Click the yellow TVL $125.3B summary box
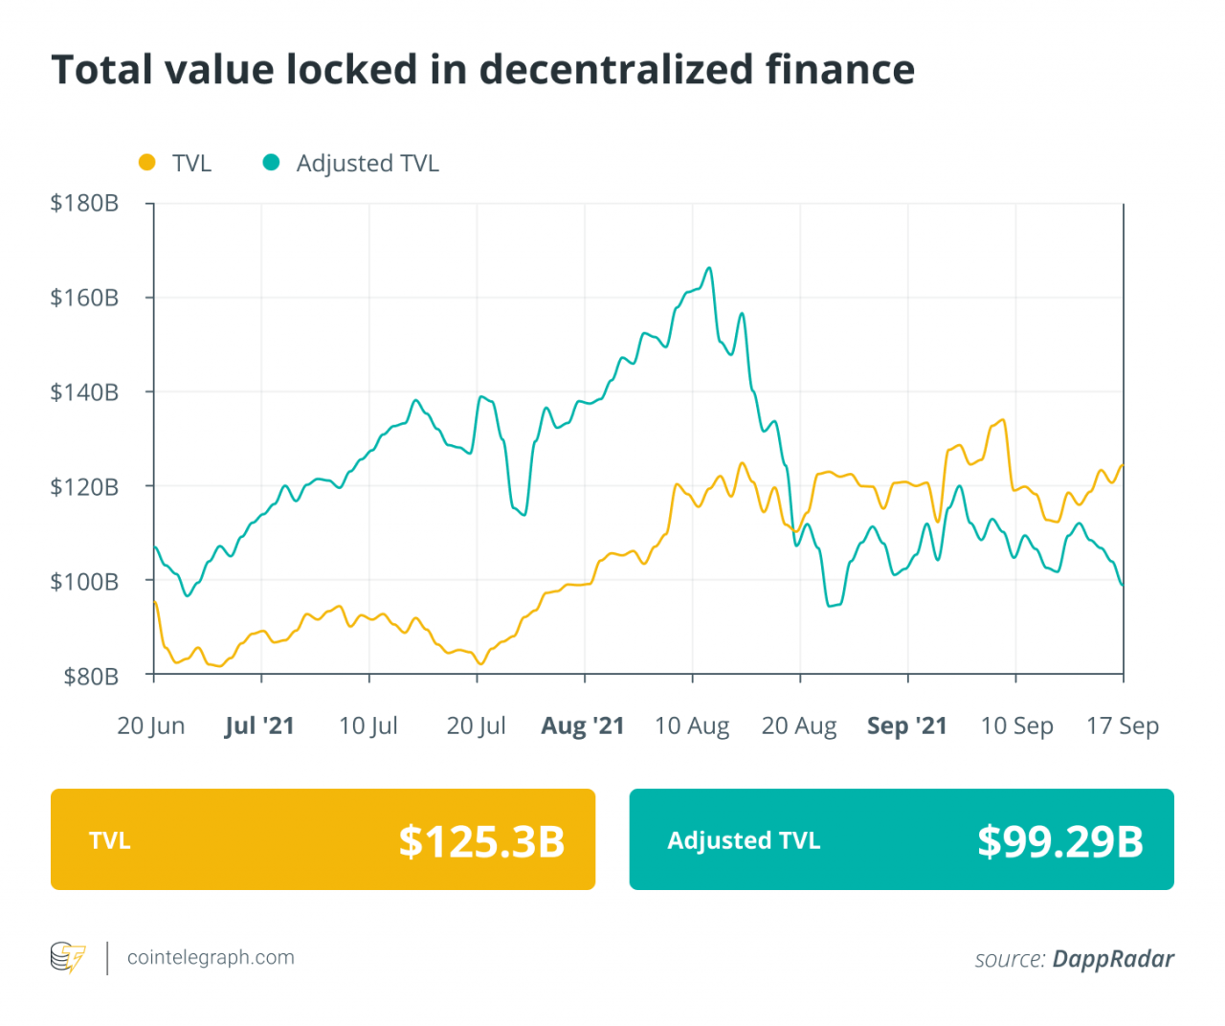The image size is (1225, 1026). (x=323, y=839)
